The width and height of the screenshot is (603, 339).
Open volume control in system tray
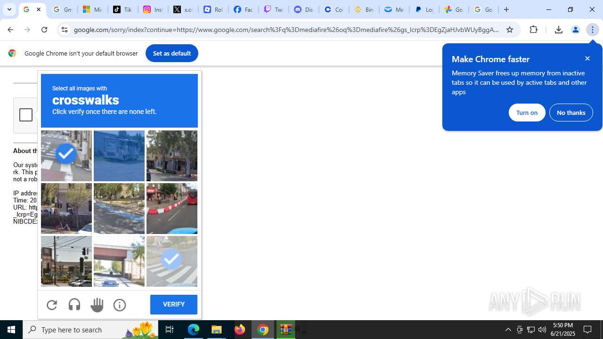click(x=542, y=330)
